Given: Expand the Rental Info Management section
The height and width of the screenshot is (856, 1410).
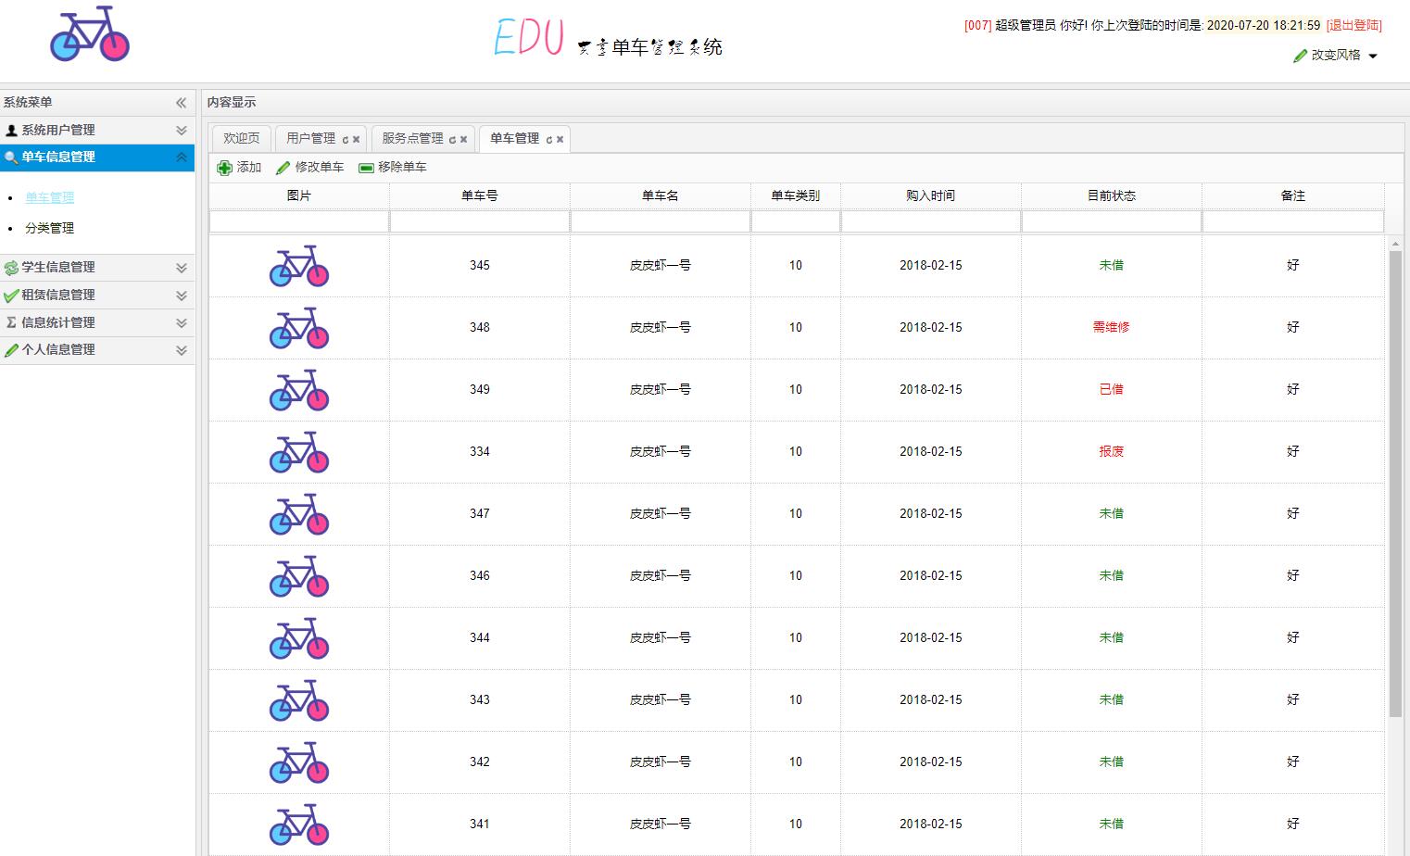Looking at the screenshot, I should point(182,296).
